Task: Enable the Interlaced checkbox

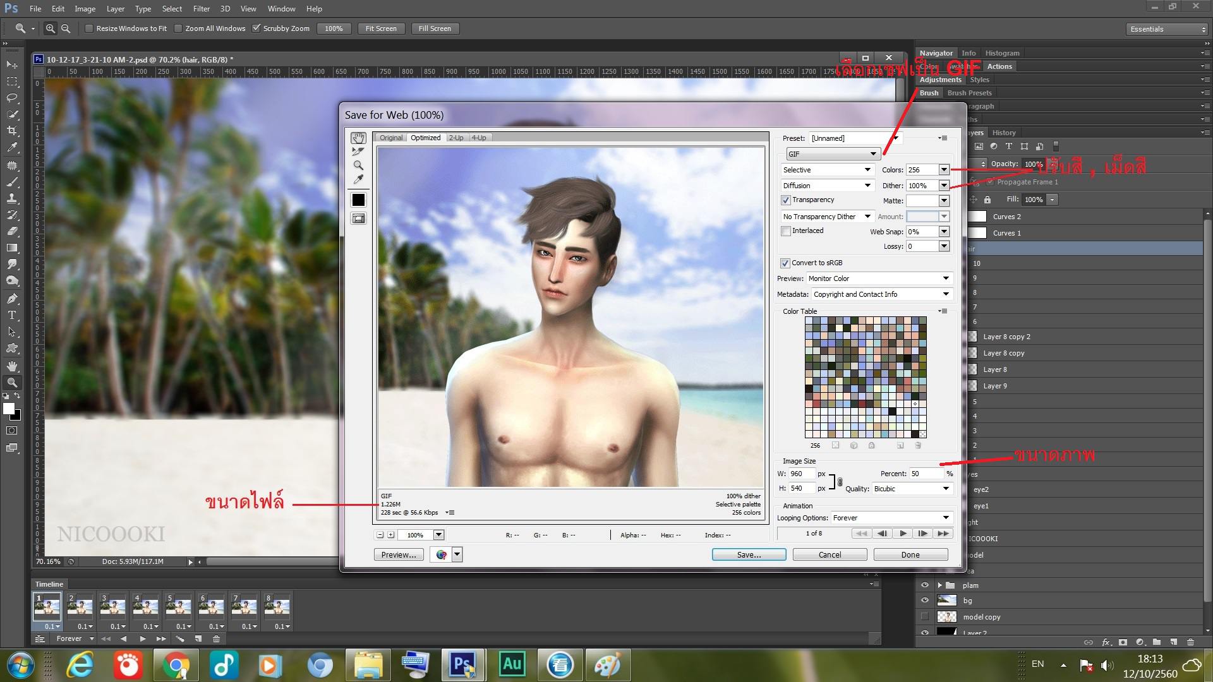Action: [x=786, y=231]
